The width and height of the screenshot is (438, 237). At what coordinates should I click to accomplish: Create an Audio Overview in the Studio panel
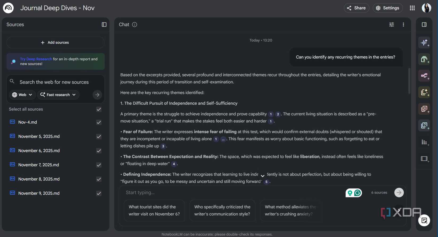pos(424,42)
